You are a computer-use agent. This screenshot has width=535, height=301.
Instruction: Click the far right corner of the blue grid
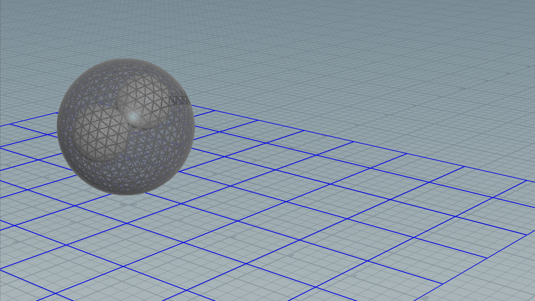pos(526,181)
